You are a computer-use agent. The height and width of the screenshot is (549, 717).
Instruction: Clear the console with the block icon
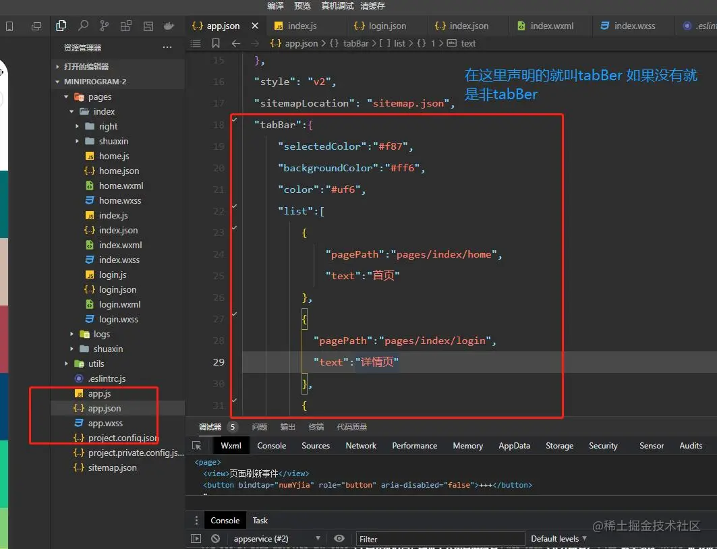coord(216,538)
